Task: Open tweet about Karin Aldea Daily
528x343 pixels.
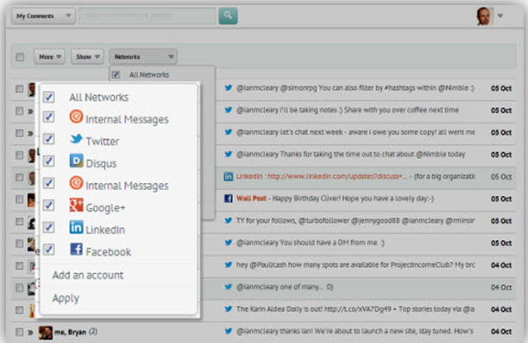Action: 355,309
